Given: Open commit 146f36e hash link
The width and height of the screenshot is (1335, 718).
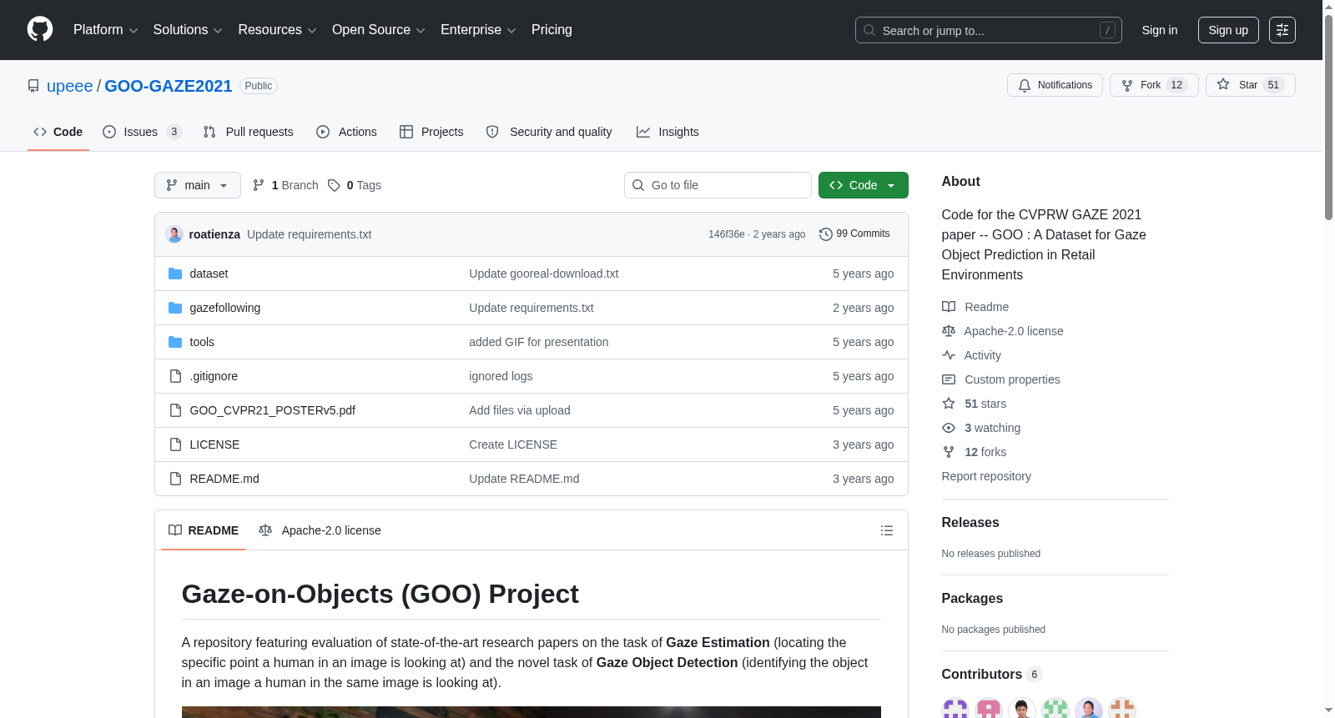Looking at the screenshot, I should pos(727,234).
